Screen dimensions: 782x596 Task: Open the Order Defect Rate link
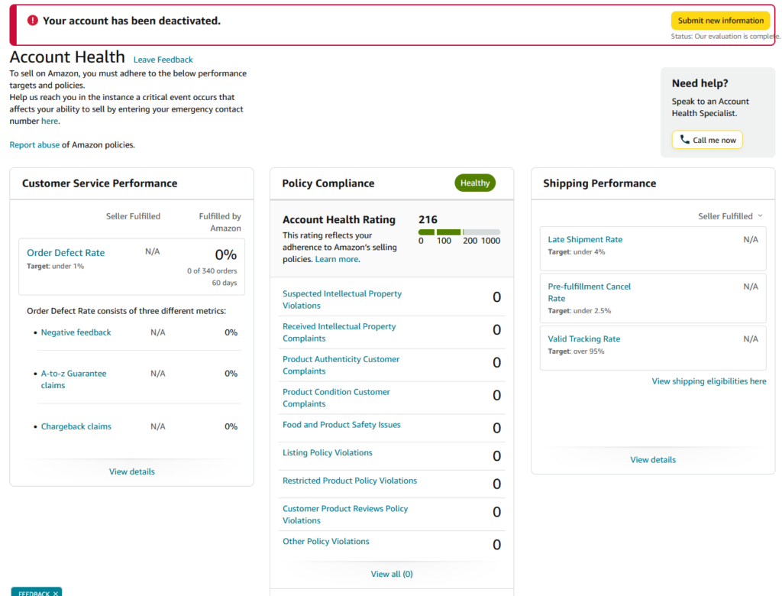pyautogui.click(x=66, y=253)
